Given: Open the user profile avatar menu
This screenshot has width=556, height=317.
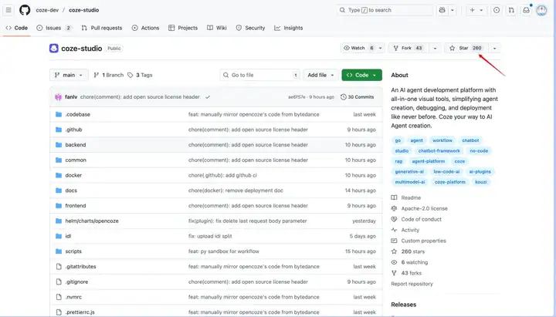Looking at the screenshot, I should 541,10.
